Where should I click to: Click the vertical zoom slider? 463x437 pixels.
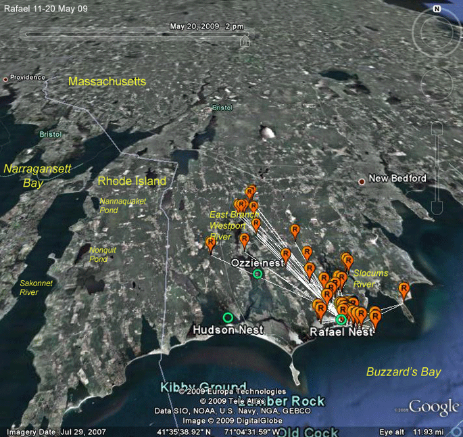[x=437, y=168]
